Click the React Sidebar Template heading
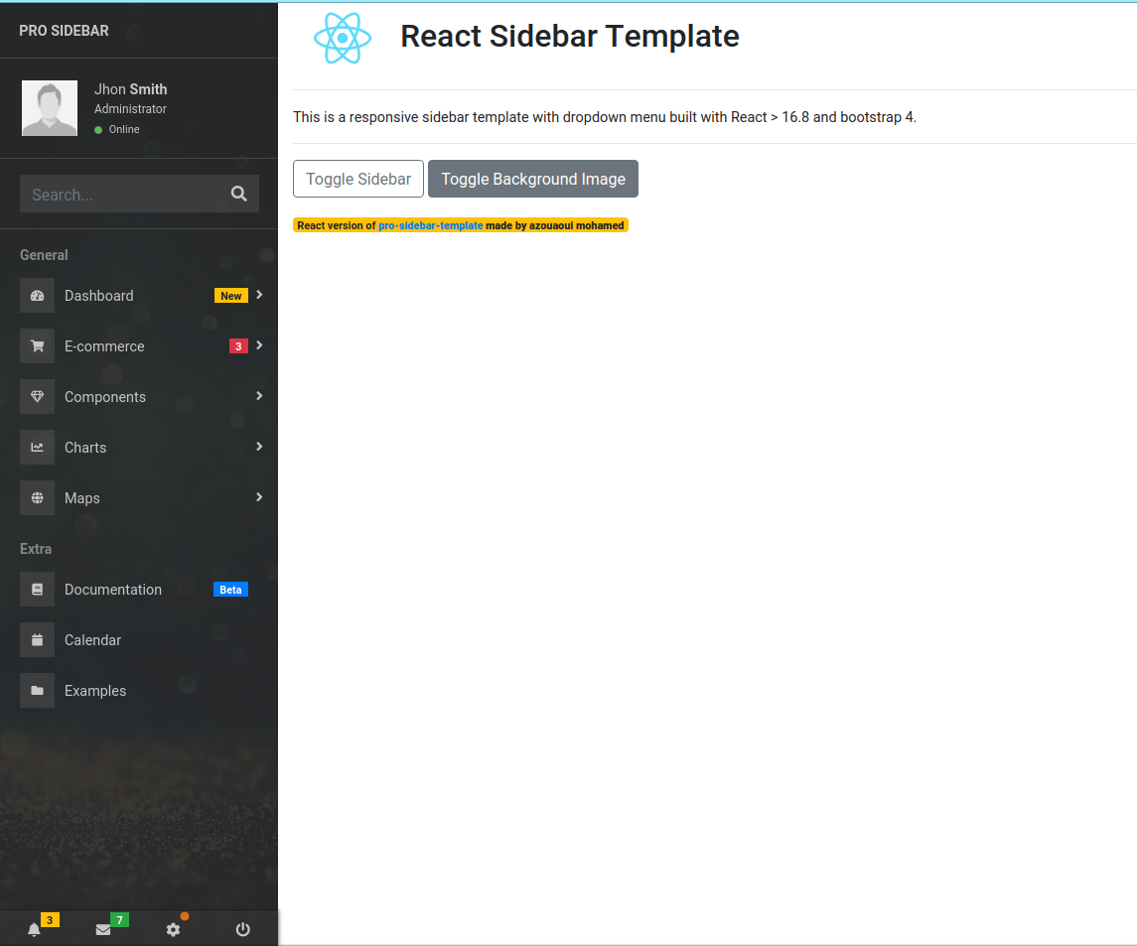The image size is (1137, 946). pyautogui.click(x=570, y=37)
